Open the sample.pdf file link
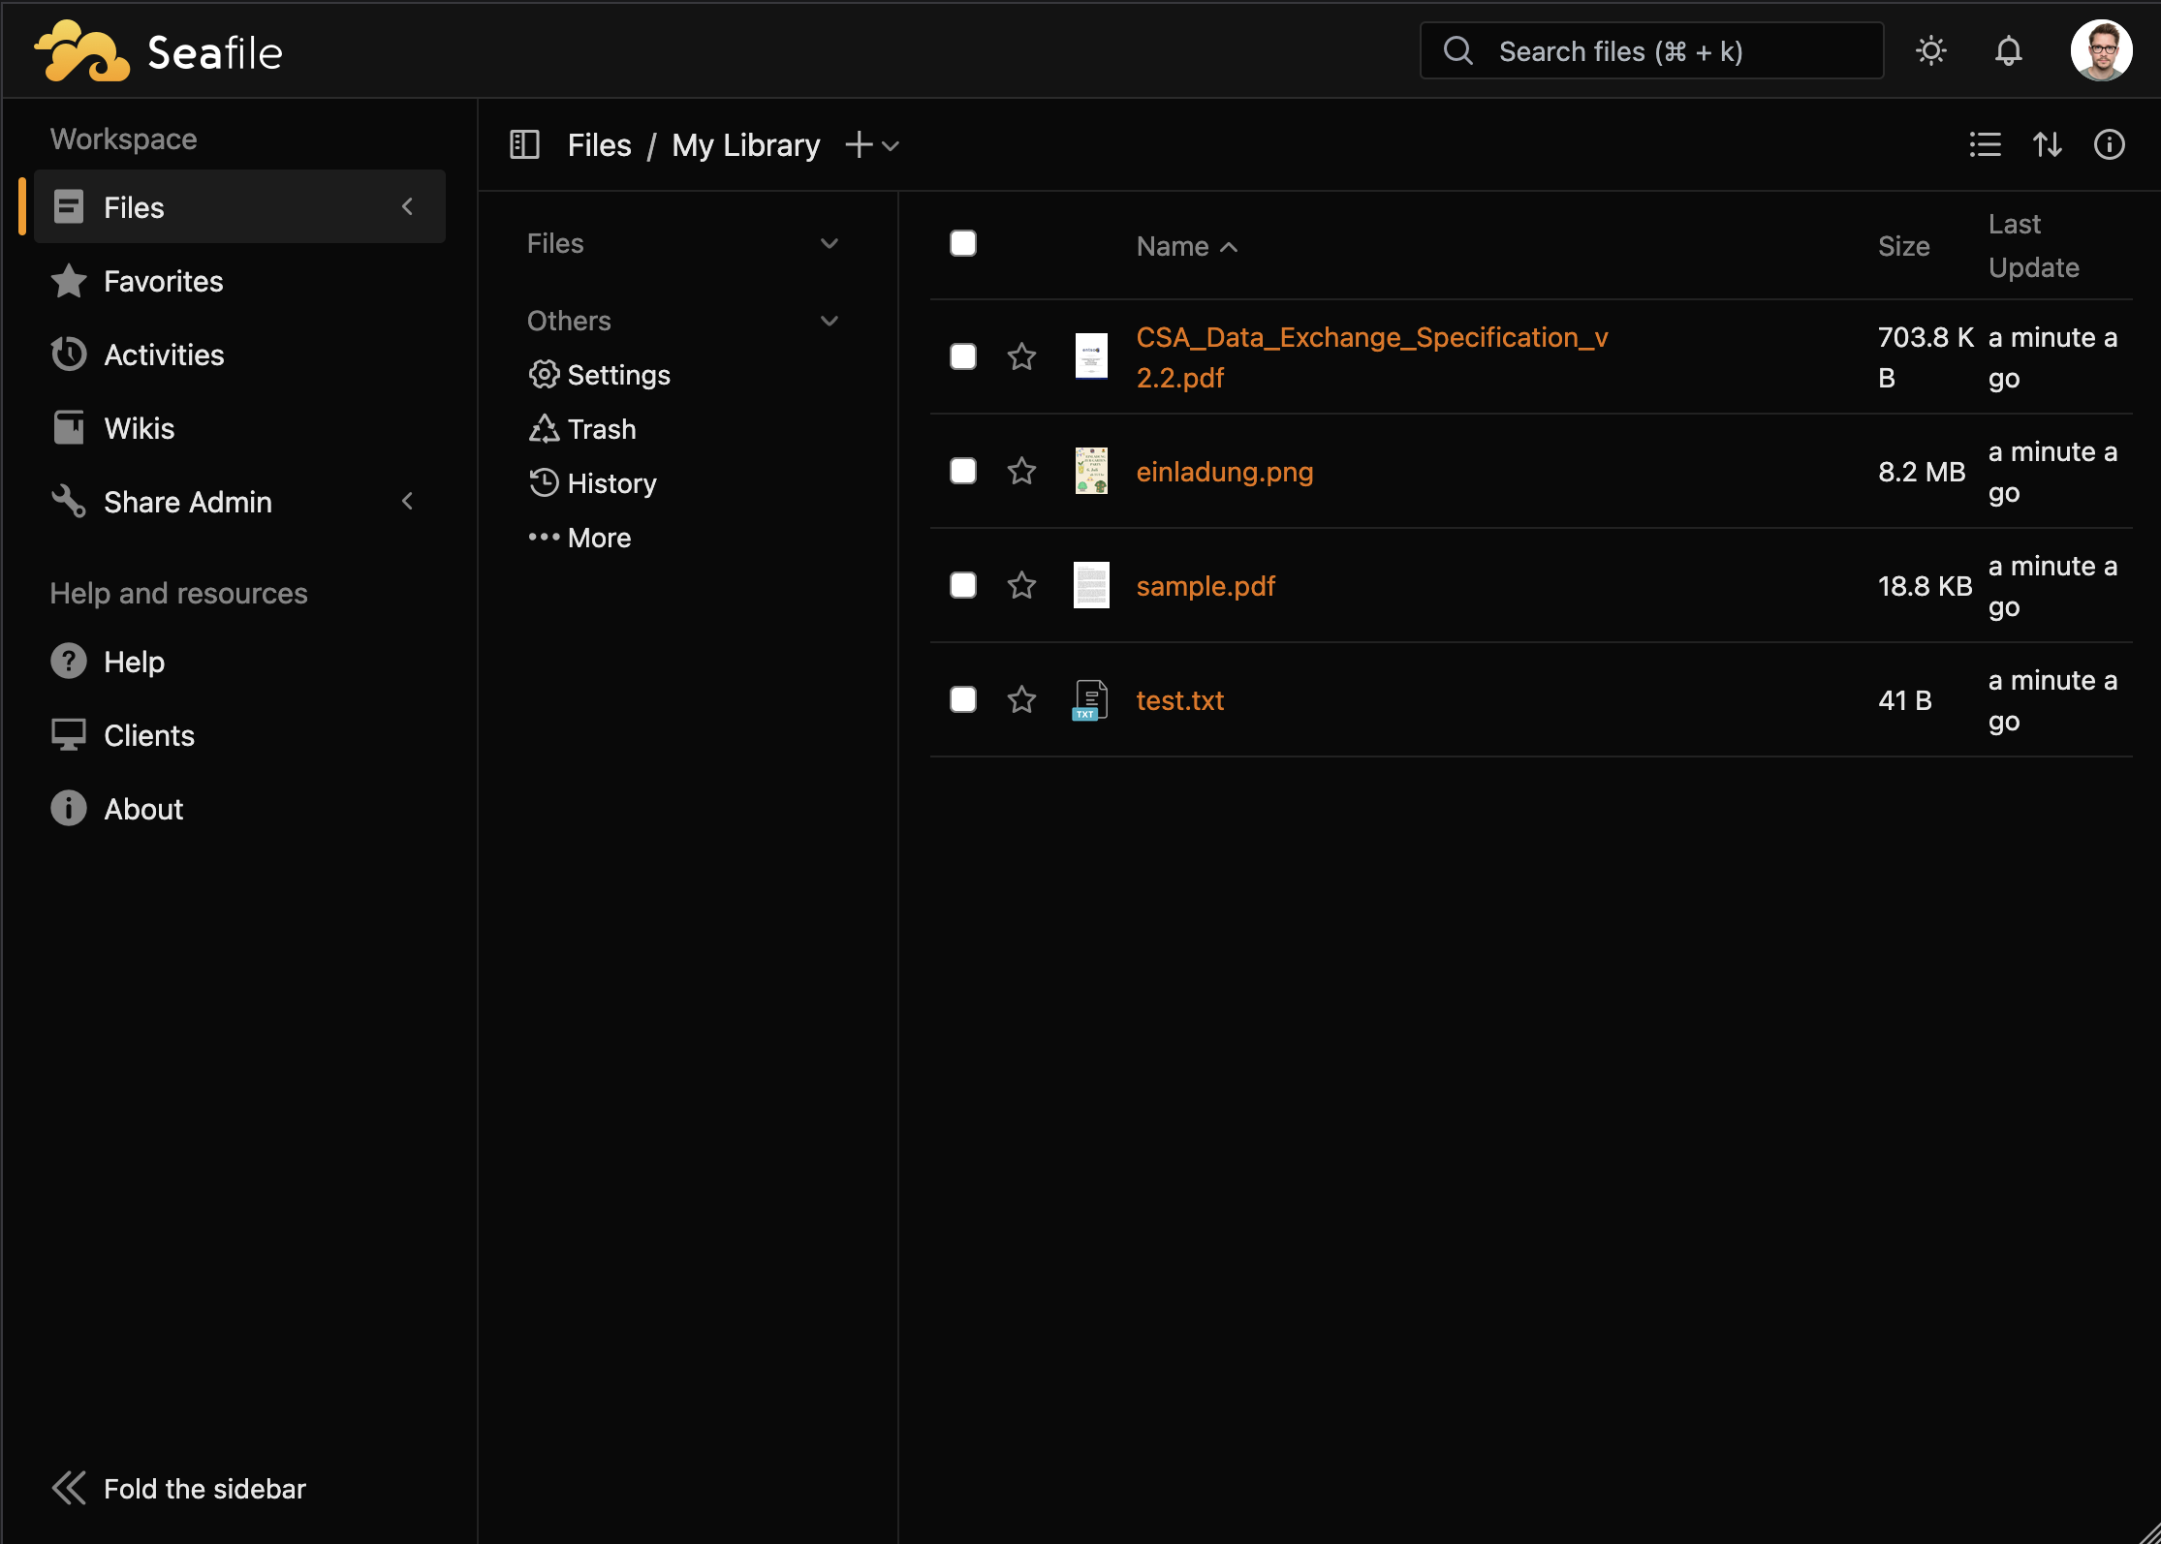2161x1544 pixels. (1205, 586)
